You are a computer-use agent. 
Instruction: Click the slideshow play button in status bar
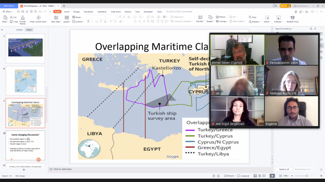coord(272,176)
